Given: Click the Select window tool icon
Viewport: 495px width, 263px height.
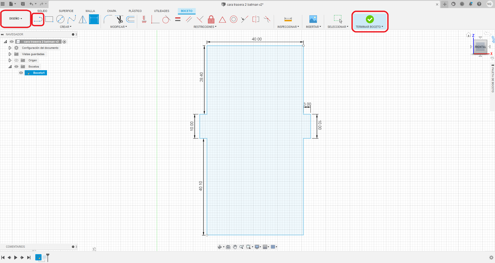Looking at the screenshot, I should [338, 19].
